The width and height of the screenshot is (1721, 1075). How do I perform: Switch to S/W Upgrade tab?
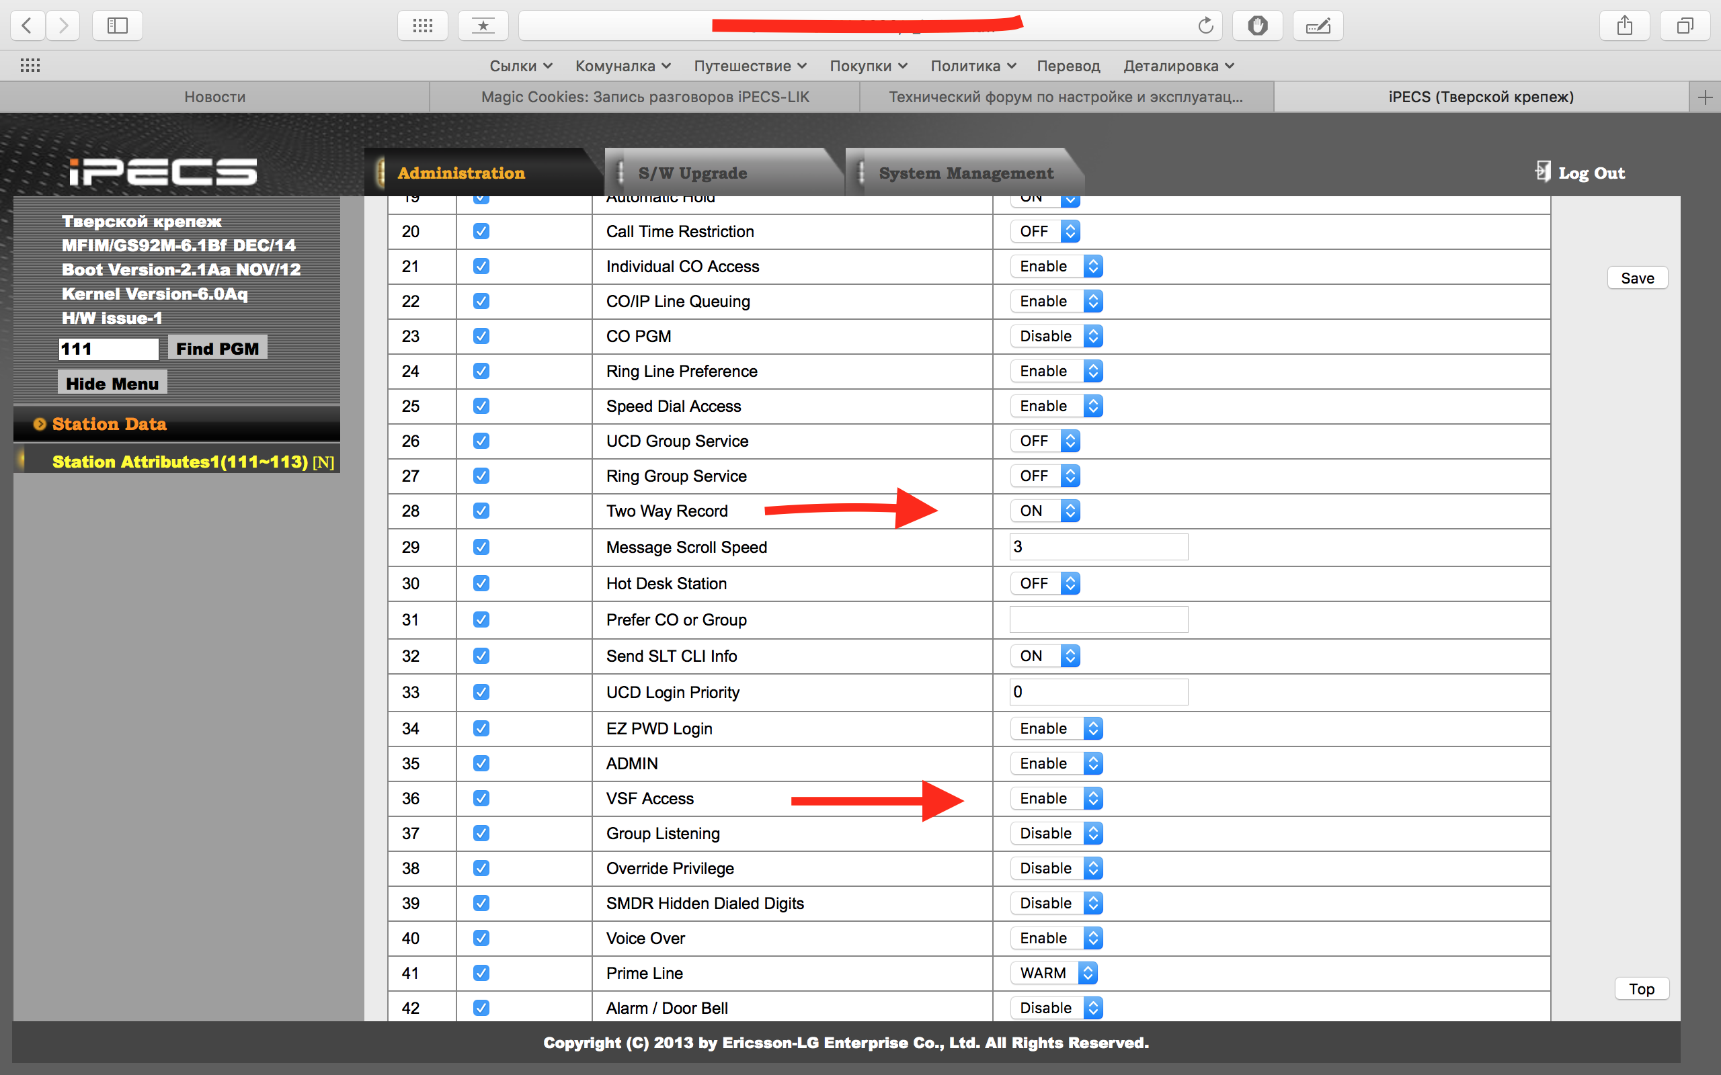click(x=692, y=173)
